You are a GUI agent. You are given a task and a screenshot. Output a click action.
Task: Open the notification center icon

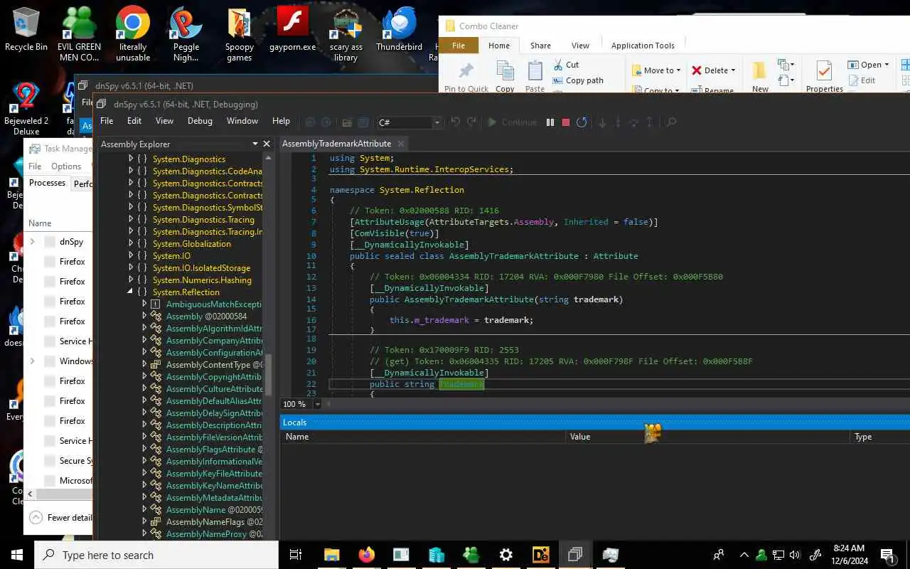tap(887, 555)
